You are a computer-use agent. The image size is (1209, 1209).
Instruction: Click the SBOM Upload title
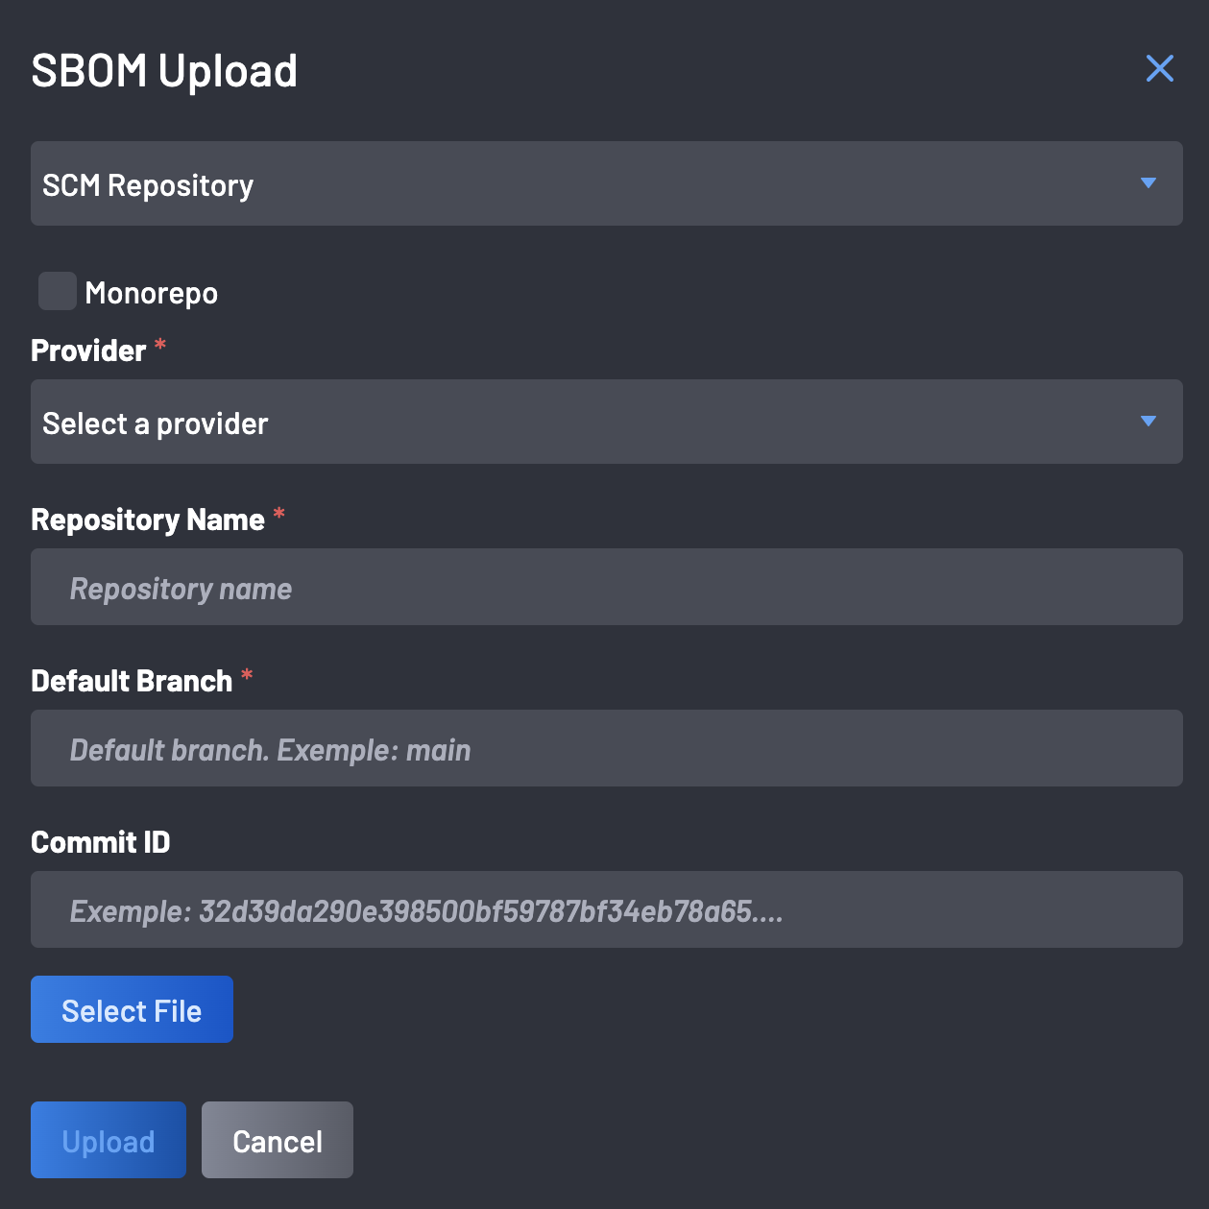[164, 71]
